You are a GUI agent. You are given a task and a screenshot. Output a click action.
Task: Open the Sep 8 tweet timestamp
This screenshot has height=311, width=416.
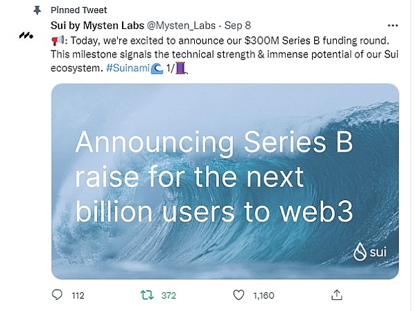coord(232,26)
